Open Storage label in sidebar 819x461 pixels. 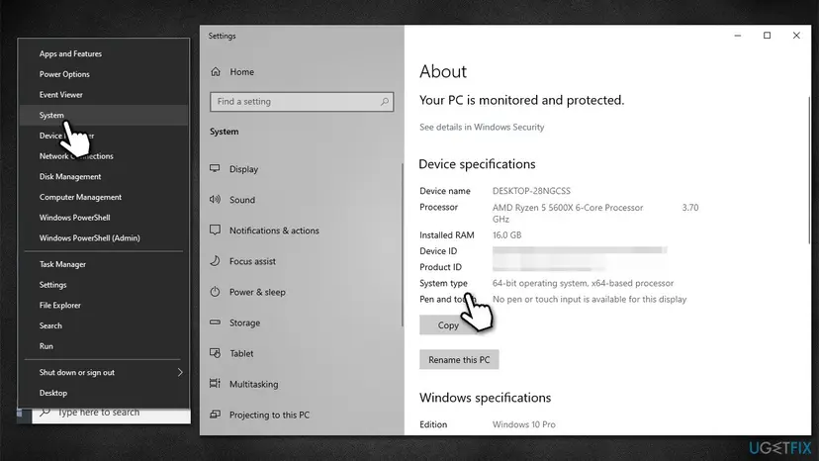pos(244,323)
